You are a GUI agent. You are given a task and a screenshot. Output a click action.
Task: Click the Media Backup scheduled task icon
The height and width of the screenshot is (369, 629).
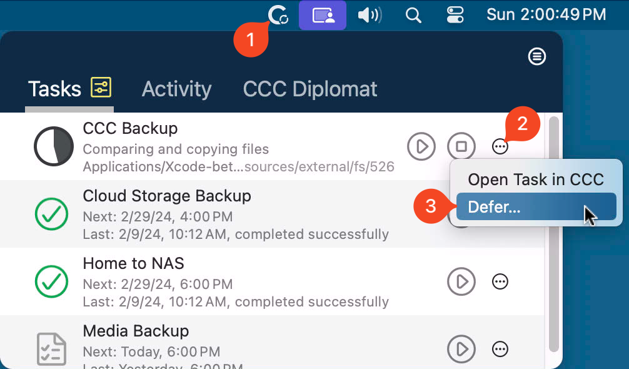click(51, 349)
